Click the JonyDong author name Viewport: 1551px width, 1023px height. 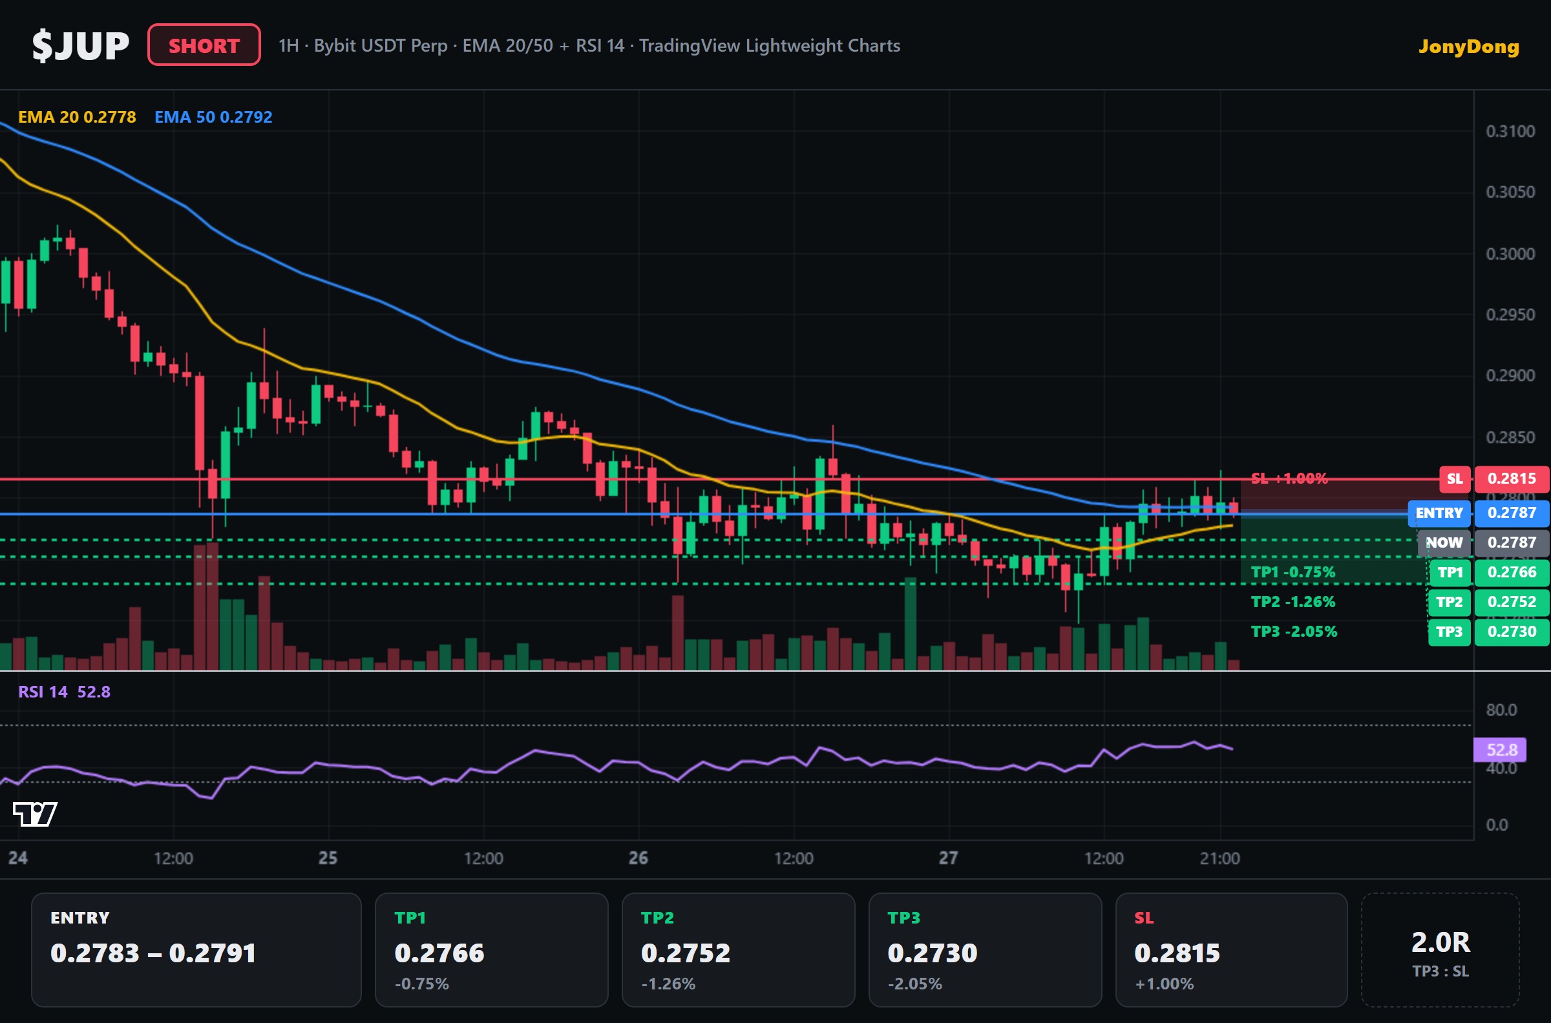pyautogui.click(x=1469, y=46)
